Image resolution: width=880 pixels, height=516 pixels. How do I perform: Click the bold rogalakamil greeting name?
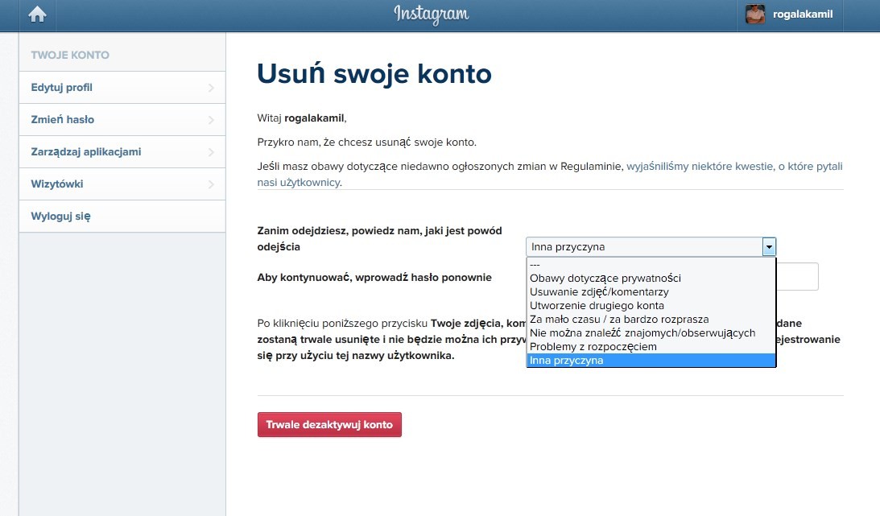314,118
